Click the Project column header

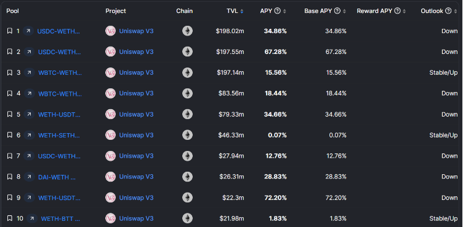[x=116, y=11]
